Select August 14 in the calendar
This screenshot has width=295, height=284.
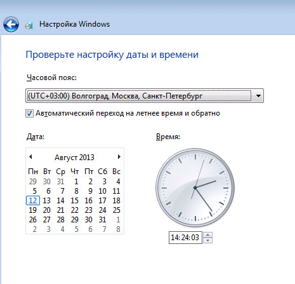[x=60, y=201]
